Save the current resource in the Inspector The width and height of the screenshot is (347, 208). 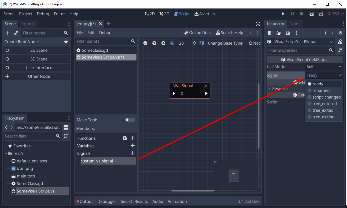[x=288, y=33]
